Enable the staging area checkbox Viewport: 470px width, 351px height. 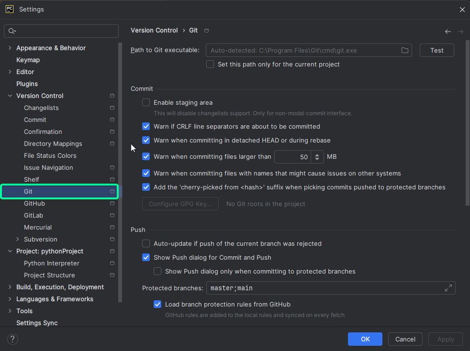click(x=146, y=102)
